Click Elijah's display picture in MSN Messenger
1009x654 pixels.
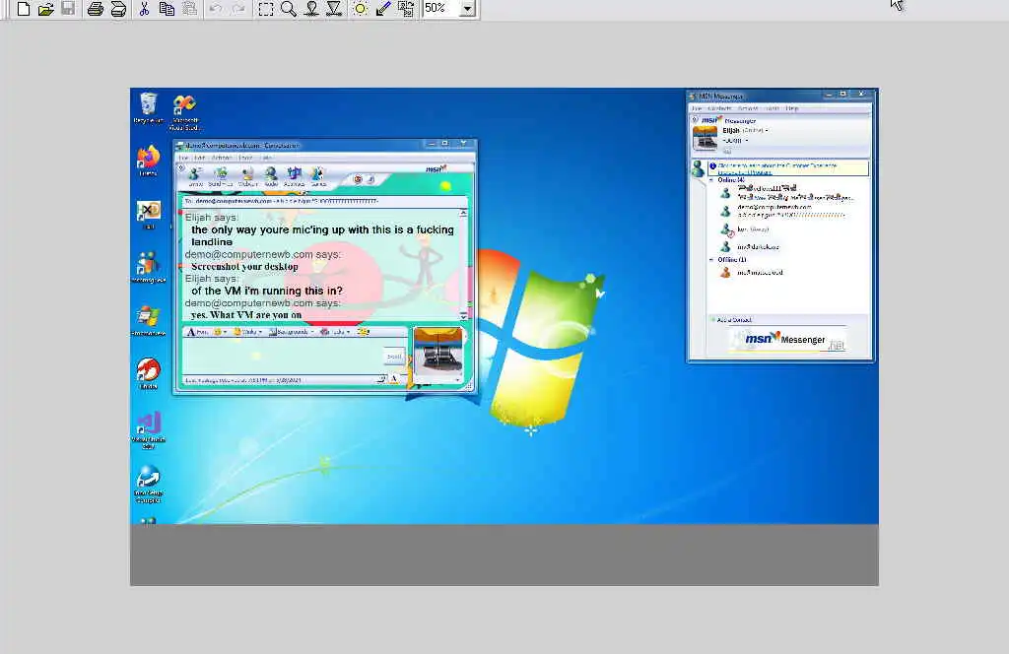(705, 138)
